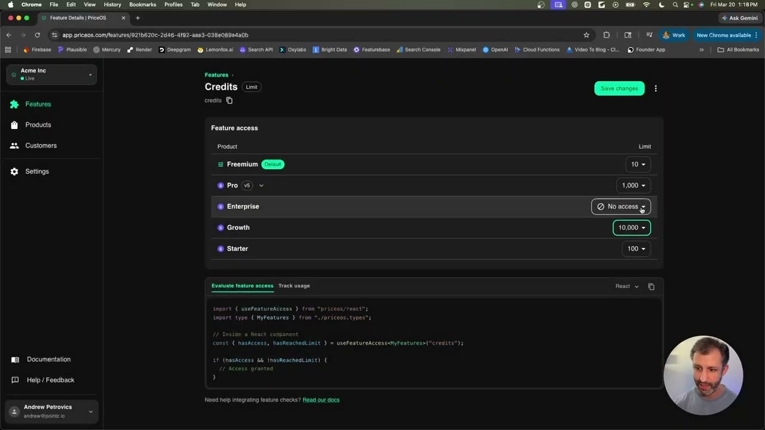This screenshot has width=765, height=430.
Task: Select the Features sidebar icon
Action: [x=16, y=104]
